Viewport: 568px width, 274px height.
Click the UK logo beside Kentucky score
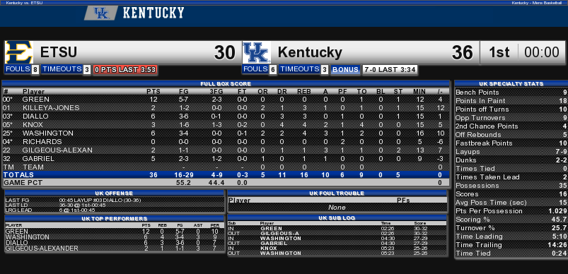[x=257, y=52]
